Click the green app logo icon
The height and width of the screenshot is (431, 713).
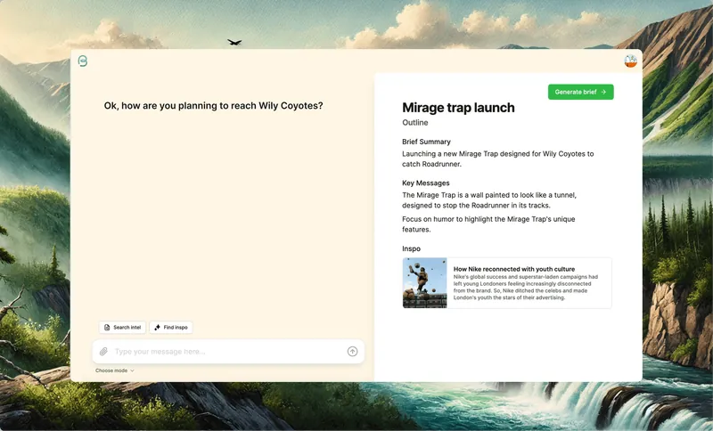(x=83, y=61)
